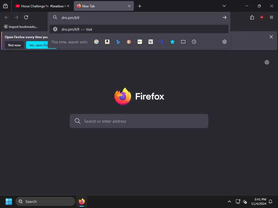Viewport: 278px width, 208px height.
Task: Click the address bar containing dro.pm/b9
Action: click(x=139, y=18)
